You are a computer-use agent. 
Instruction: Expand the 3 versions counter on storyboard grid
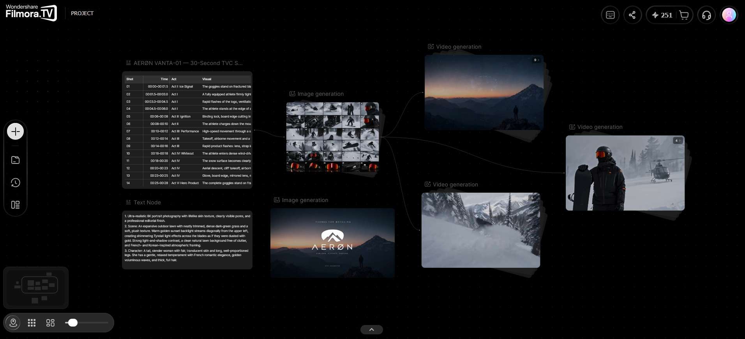pyautogui.click(x=372, y=107)
